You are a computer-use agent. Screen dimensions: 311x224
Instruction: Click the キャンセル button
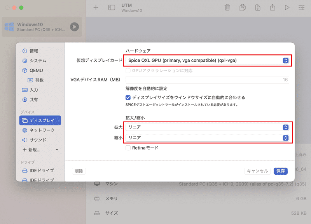pyautogui.click(x=257, y=171)
